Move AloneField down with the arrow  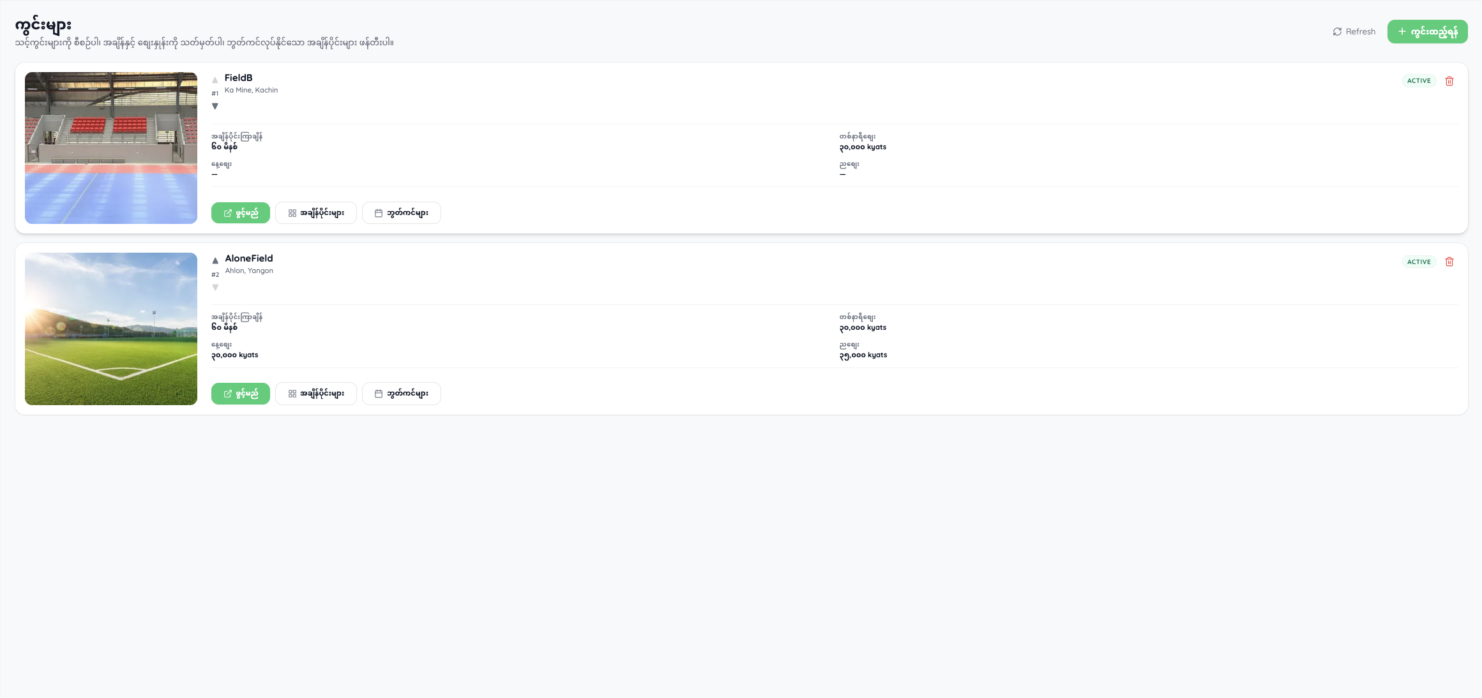(x=215, y=287)
